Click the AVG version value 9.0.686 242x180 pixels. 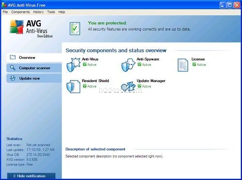[32, 160]
